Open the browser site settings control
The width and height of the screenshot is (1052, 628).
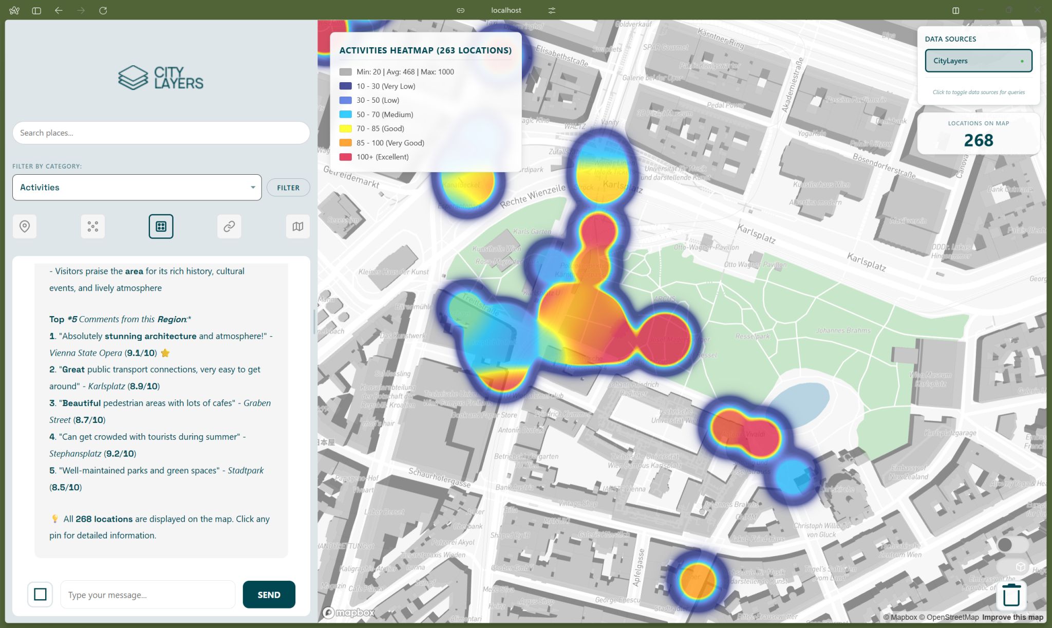552,10
